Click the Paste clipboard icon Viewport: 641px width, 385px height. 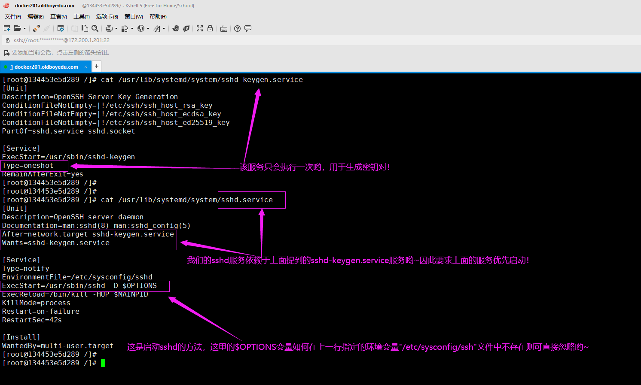point(85,28)
